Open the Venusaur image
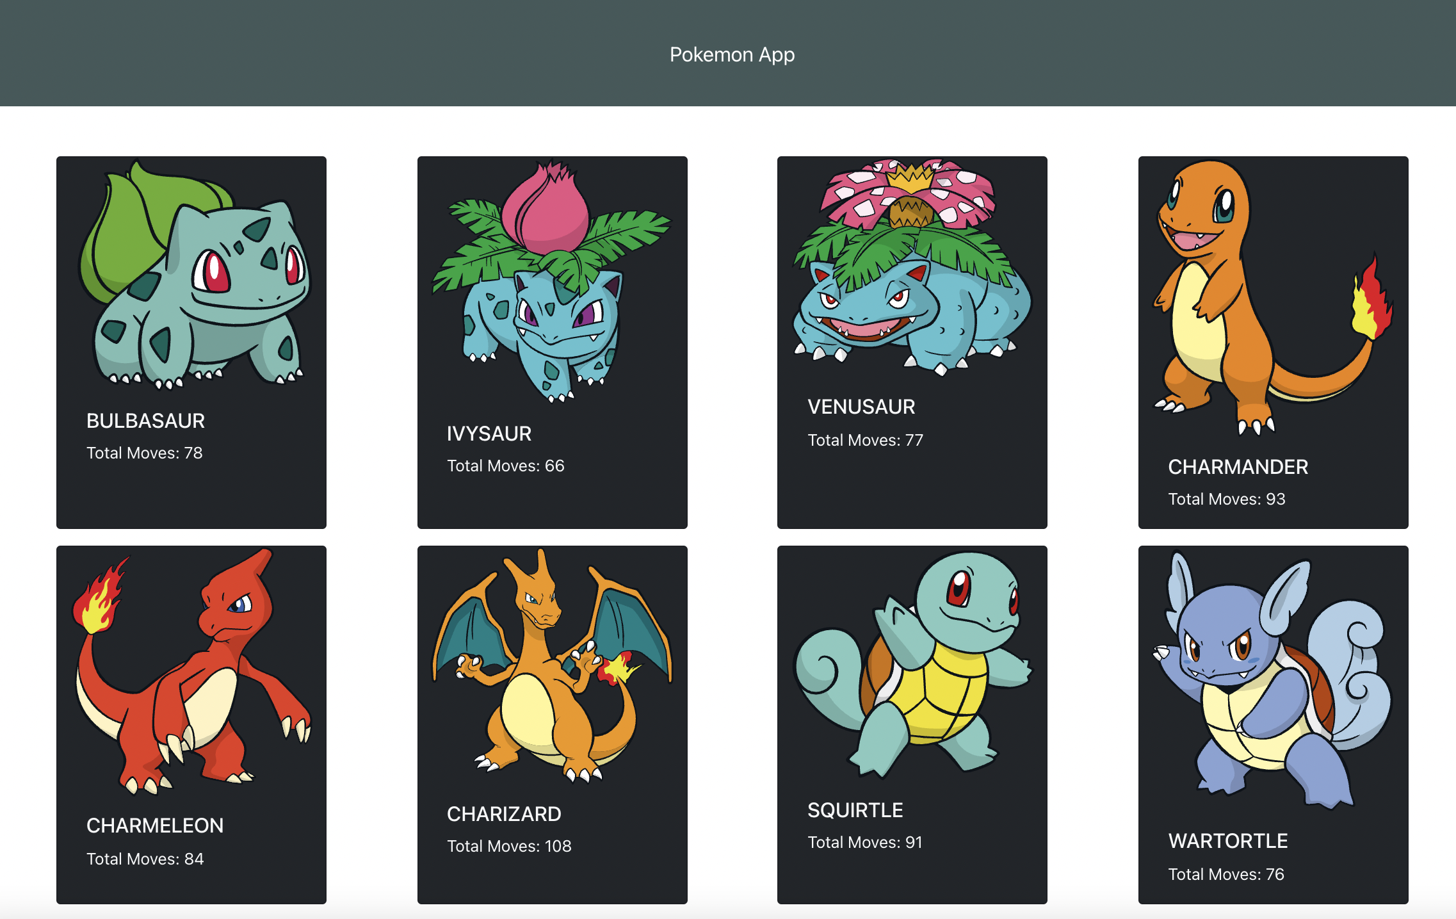Image resolution: width=1456 pixels, height=919 pixels. [912, 266]
